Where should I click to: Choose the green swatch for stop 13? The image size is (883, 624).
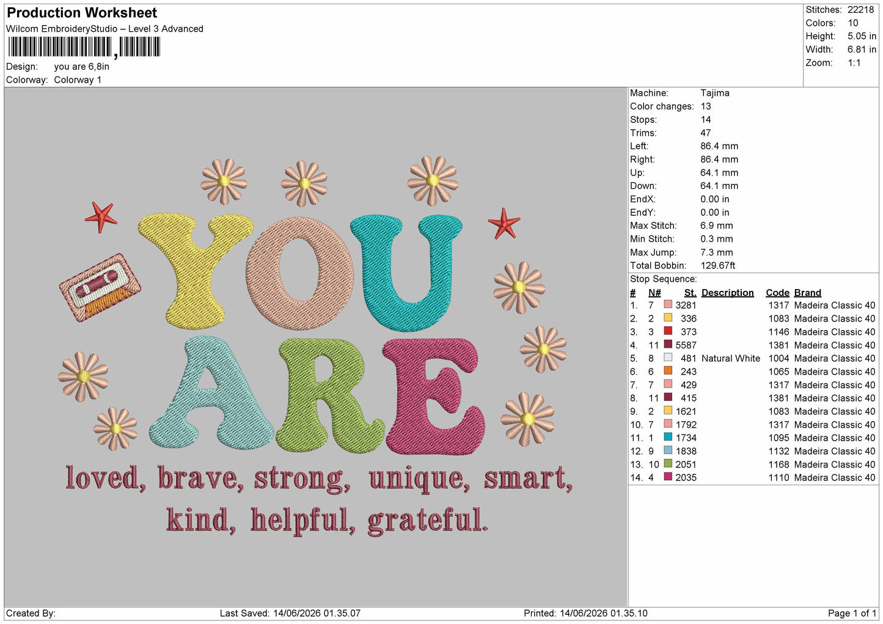668,464
